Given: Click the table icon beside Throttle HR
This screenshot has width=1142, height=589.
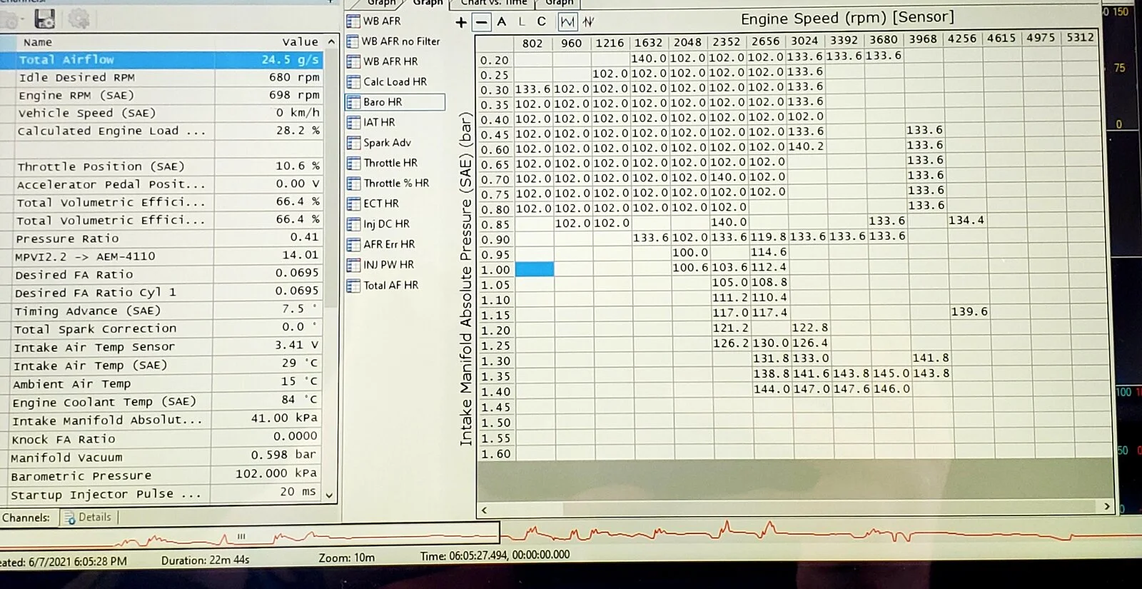Looking at the screenshot, I should click(354, 163).
